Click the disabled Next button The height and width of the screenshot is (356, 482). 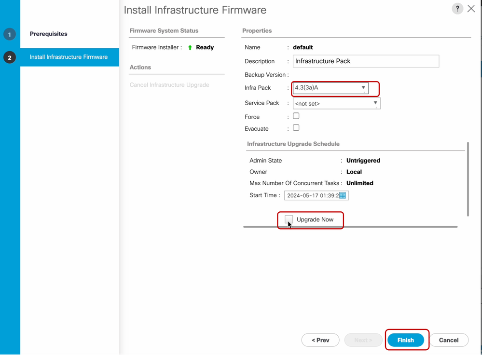click(363, 340)
